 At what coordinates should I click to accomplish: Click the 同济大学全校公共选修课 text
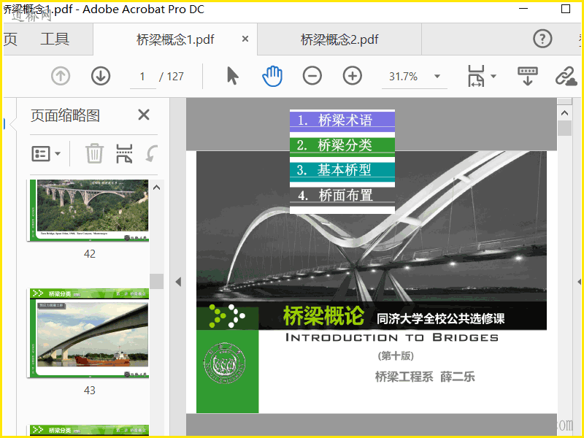(x=441, y=318)
